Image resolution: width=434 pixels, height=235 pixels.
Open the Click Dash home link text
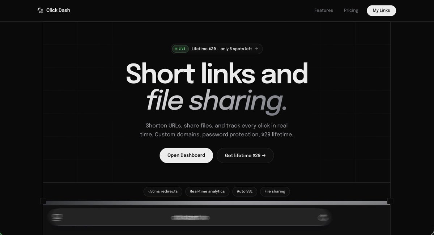(x=58, y=10)
